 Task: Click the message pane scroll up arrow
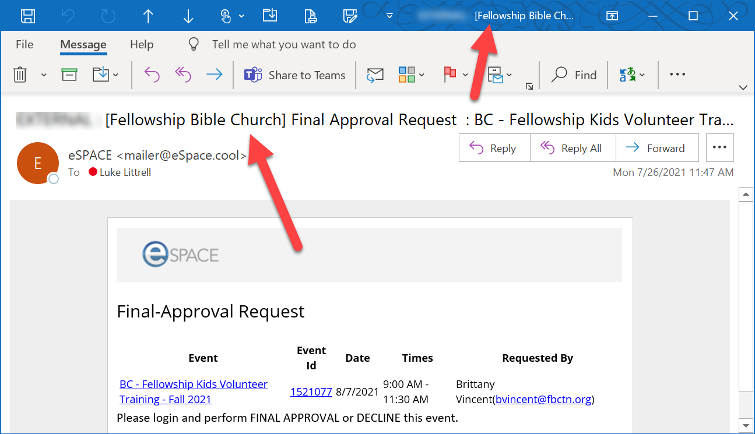(x=746, y=194)
